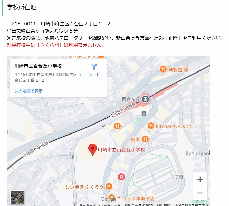Click the 燻製麺 燻 restaurant marker
The image size is (229, 206).
pyautogui.click(x=163, y=69)
